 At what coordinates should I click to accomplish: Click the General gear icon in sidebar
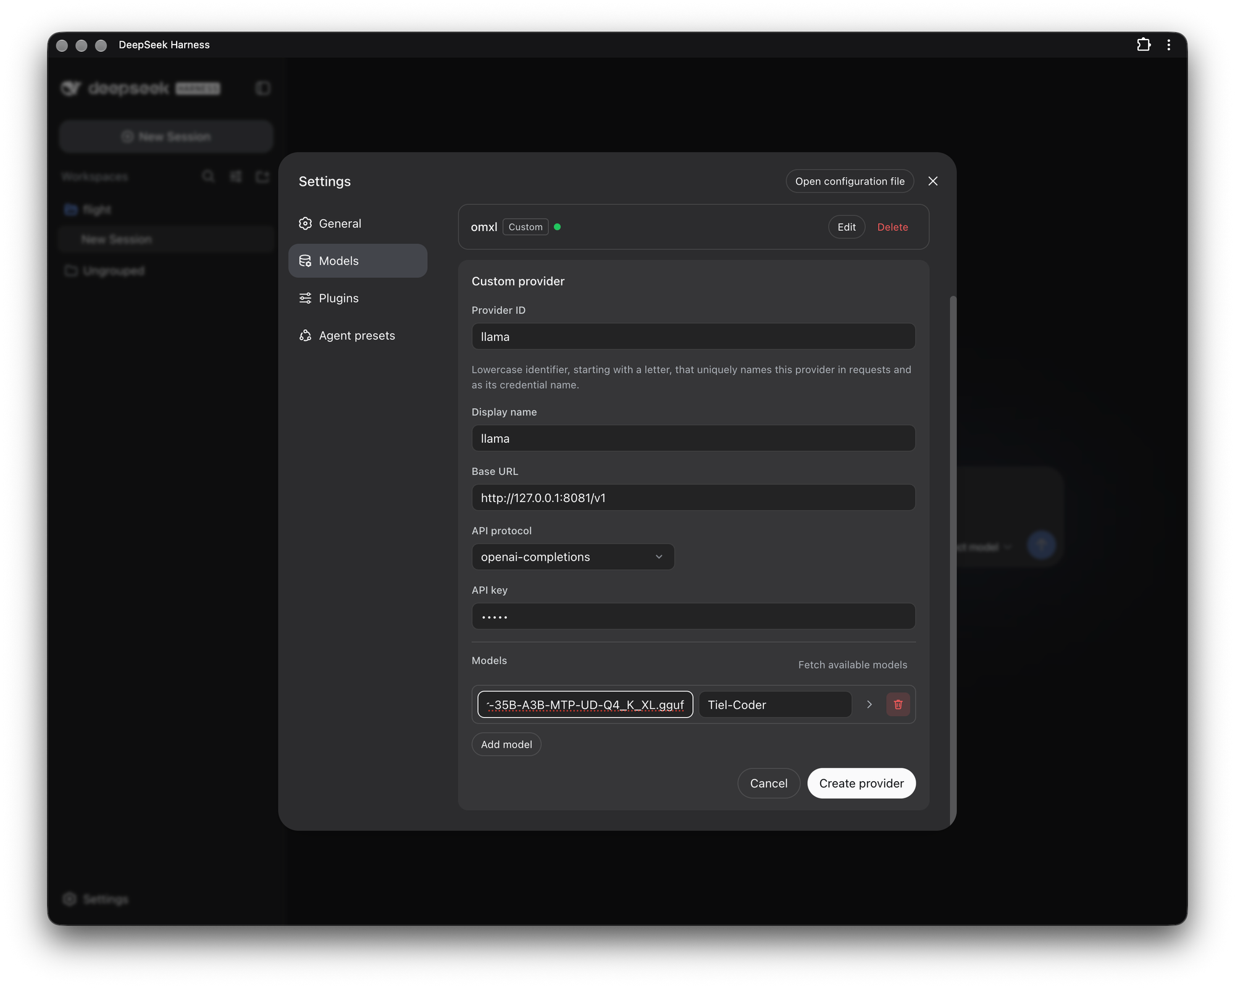[305, 224]
